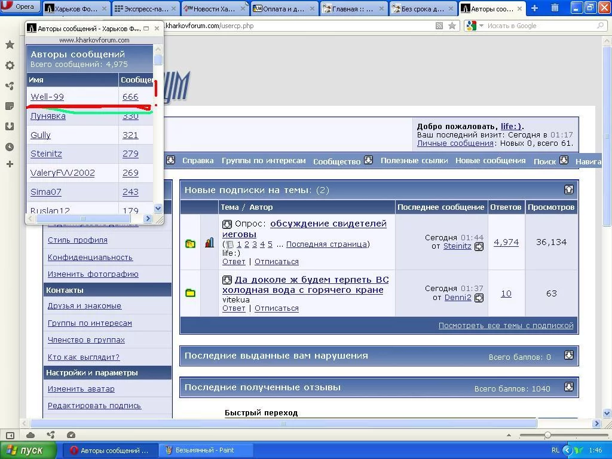
Task: Open a new tab with plus button
Action: tap(534, 8)
